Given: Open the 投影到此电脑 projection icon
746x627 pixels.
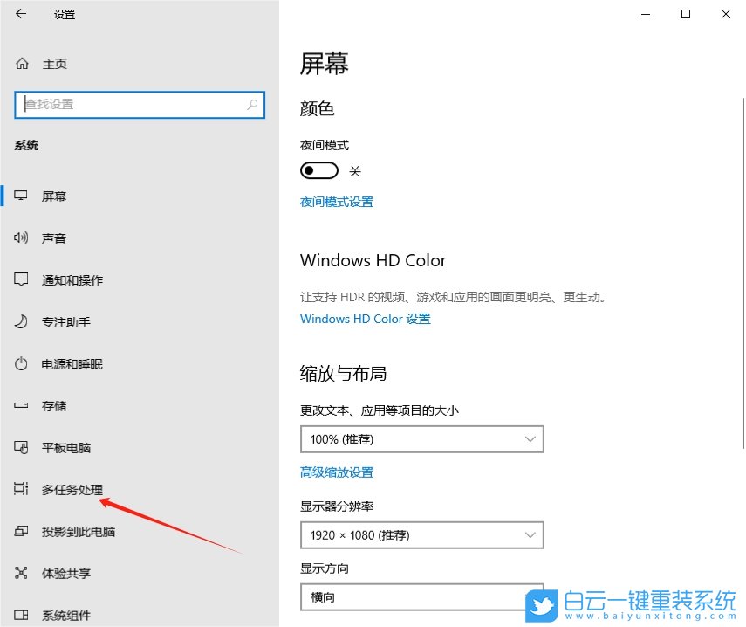Looking at the screenshot, I should click(21, 531).
